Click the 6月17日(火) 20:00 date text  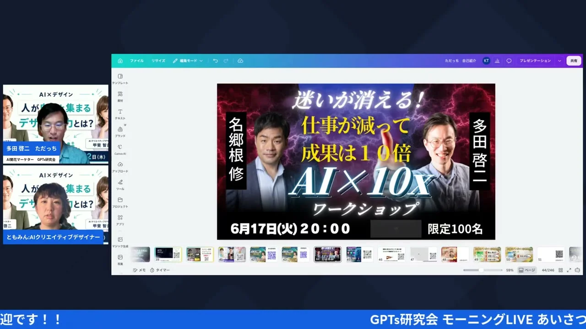click(290, 228)
